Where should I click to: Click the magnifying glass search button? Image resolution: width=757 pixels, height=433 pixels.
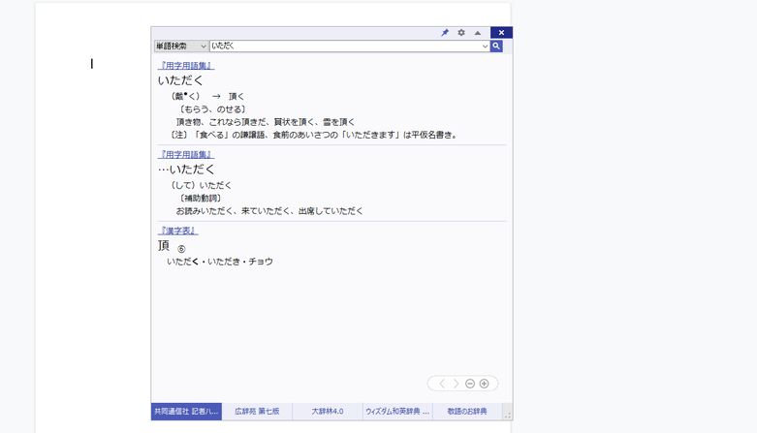(496, 46)
